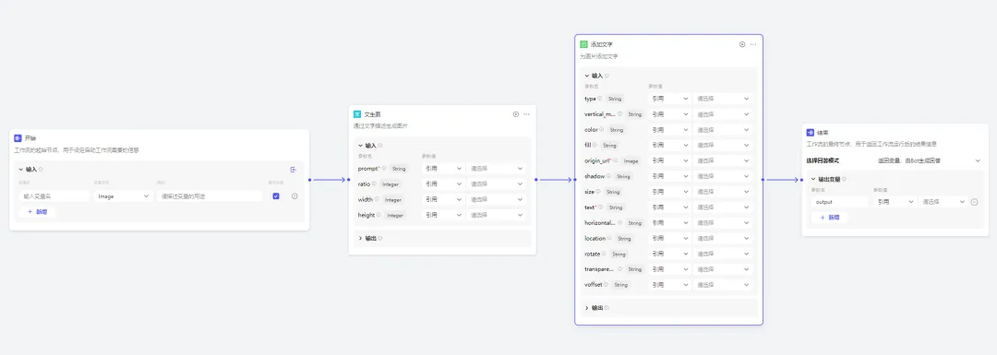Open the End node answer mode dropdown
Image resolution: width=997 pixels, height=355 pixels.
point(929,160)
